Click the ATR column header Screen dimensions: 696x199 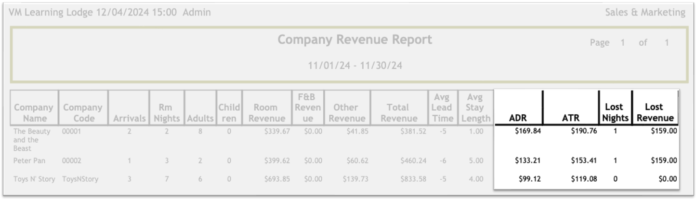[x=570, y=118]
